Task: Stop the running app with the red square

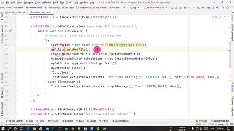Action: pos(203,7)
